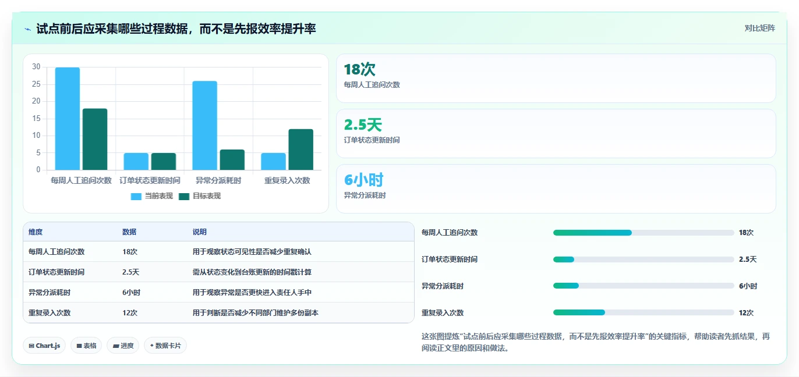The height and width of the screenshot is (377, 799).
Task: Click the 表格 chip
Action: [86, 346]
